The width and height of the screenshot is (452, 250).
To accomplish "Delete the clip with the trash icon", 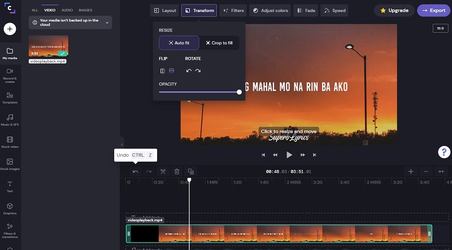I will 177,172.
